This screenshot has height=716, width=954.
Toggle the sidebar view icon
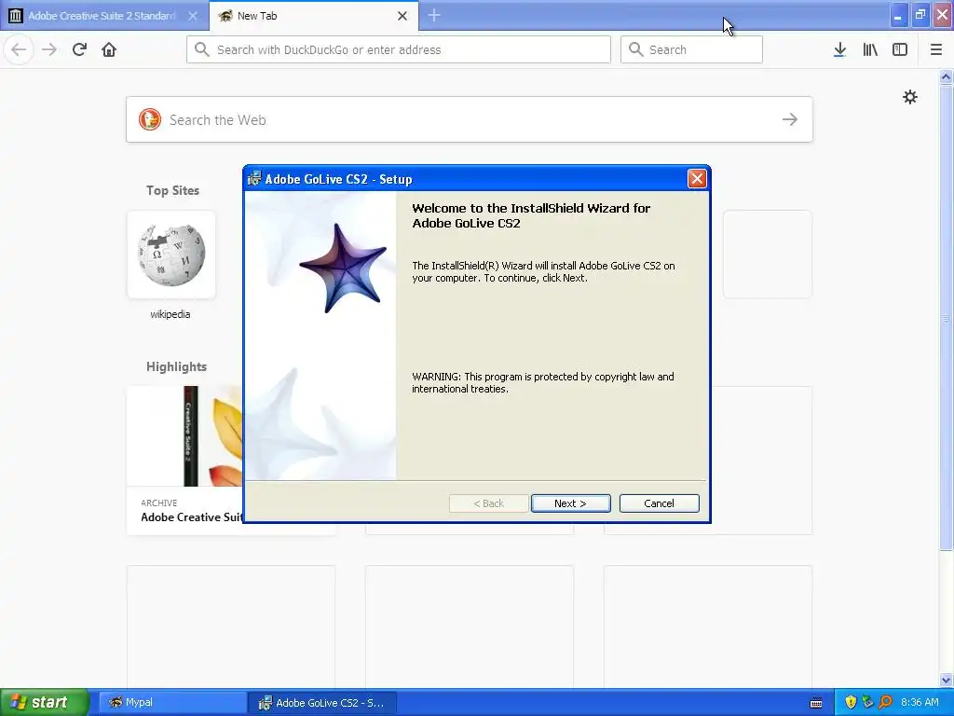[x=900, y=49]
